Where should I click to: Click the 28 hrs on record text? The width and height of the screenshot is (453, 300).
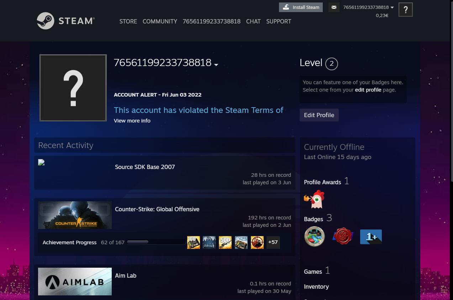tap(271, 175)
